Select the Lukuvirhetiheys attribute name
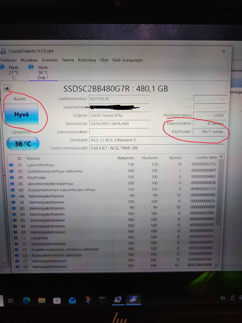Image resolution: width=242 pixels, height=323 pixels. point(41,165)
